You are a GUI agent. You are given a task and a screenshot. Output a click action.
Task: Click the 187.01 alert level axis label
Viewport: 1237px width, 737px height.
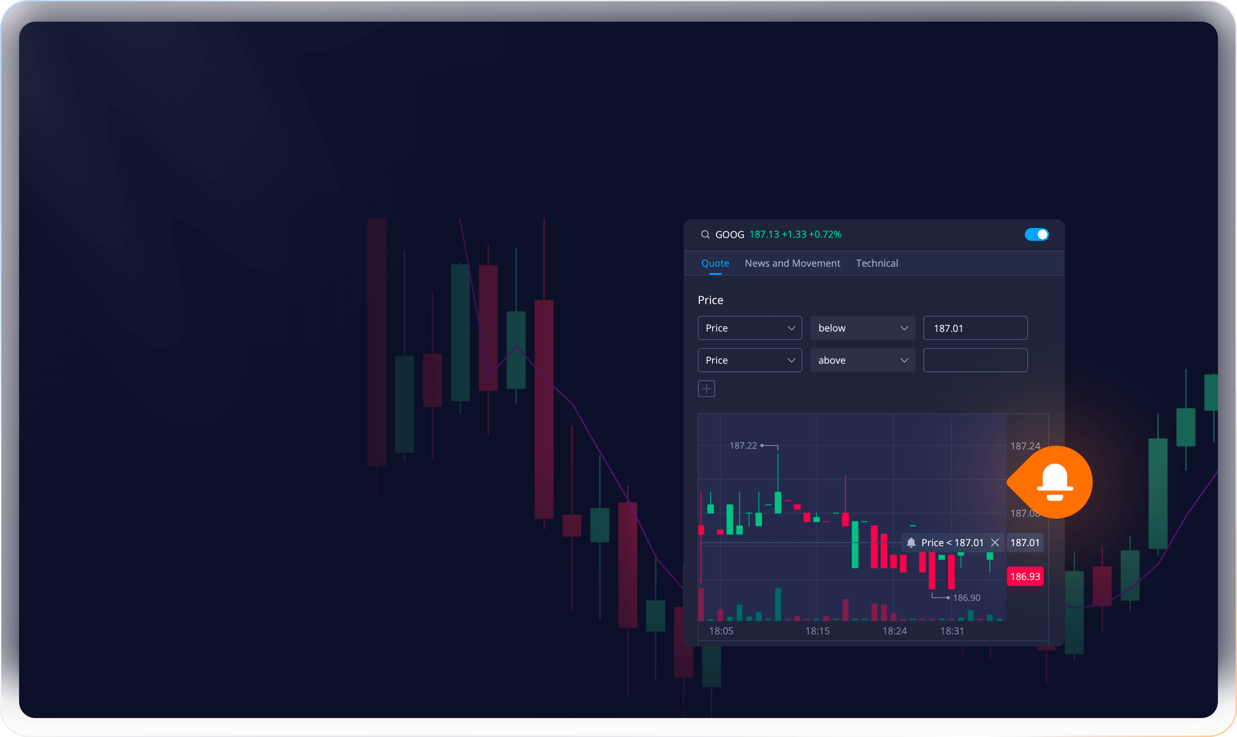coord(1025,542)
